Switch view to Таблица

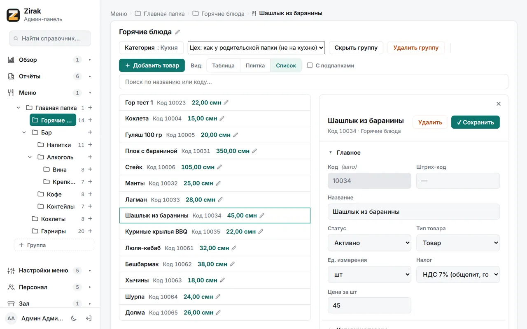pos(223,66)
